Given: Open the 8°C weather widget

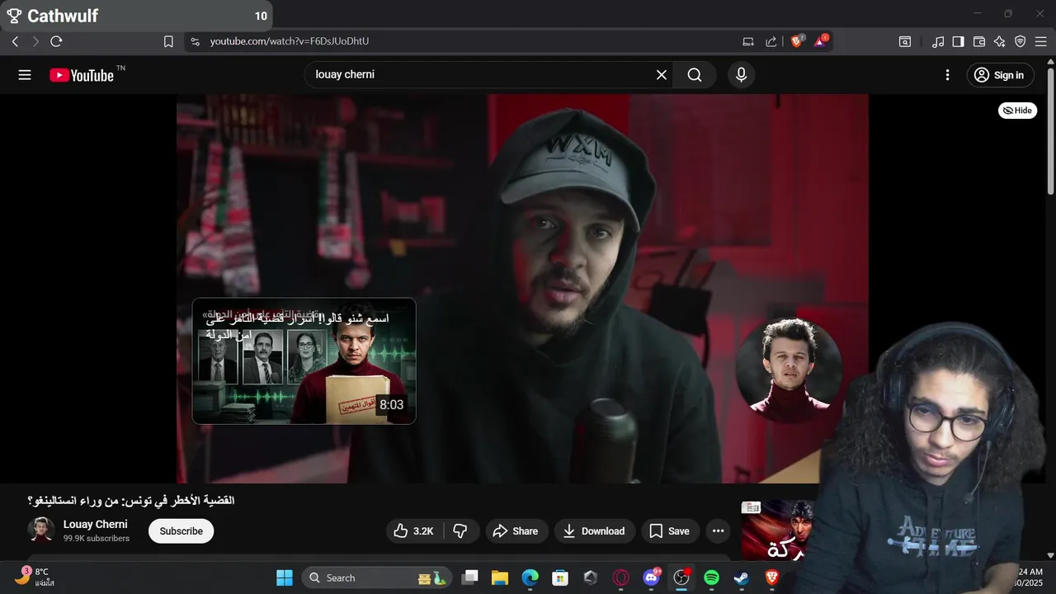Looking at the screenshot, I should (35, 577).
